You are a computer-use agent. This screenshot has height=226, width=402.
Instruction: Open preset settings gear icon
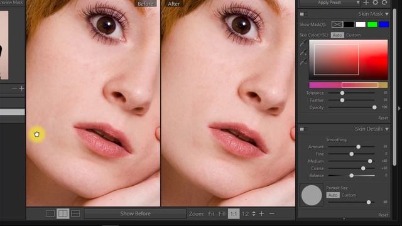[376, 3]
